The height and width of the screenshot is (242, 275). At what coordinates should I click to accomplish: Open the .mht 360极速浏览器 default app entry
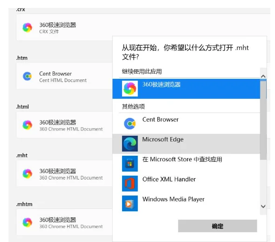click(64, 173)
